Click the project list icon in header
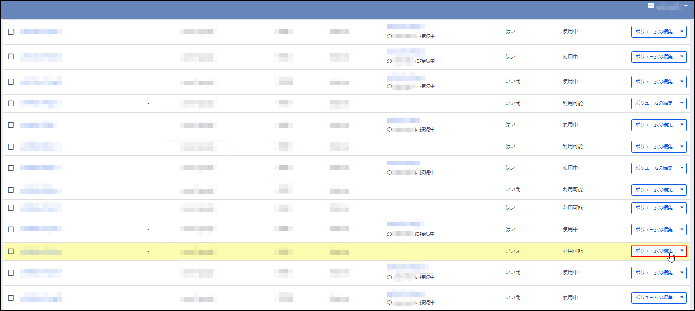The height and width of the screenshot is (311, 695). [x=651, y=6]
